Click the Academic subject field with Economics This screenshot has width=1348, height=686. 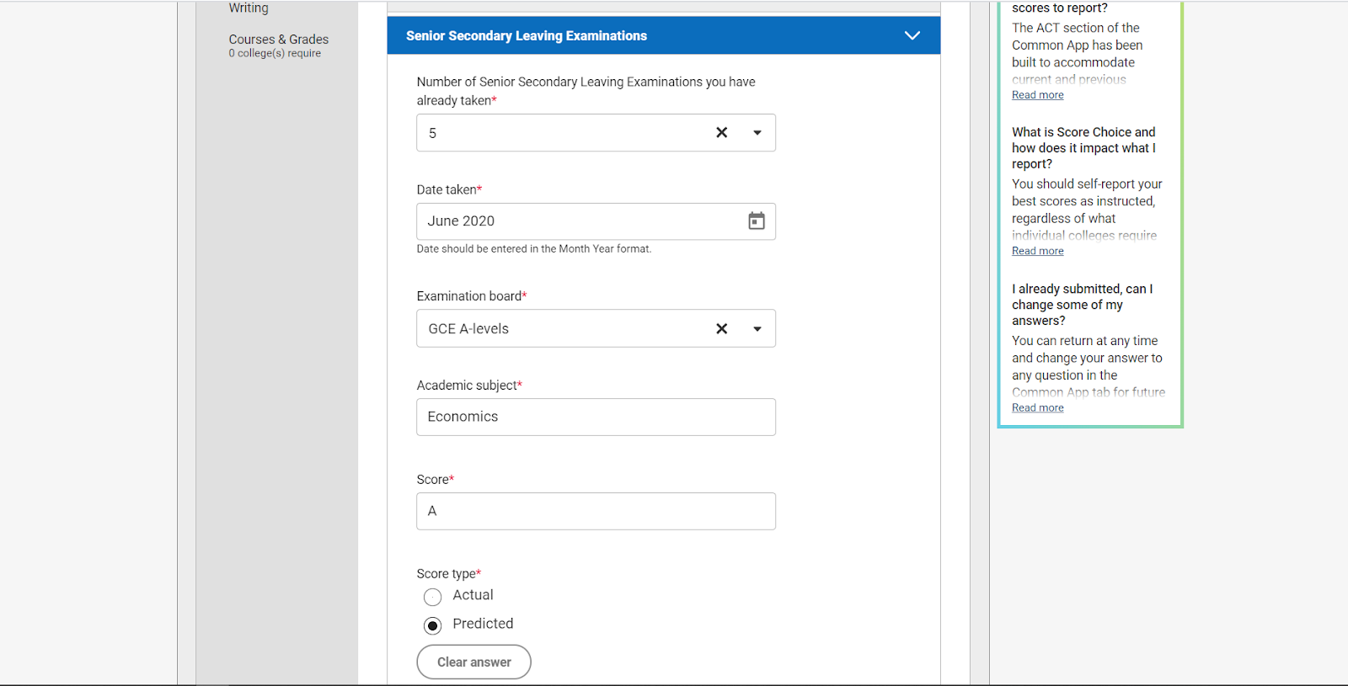coord(595,417)
